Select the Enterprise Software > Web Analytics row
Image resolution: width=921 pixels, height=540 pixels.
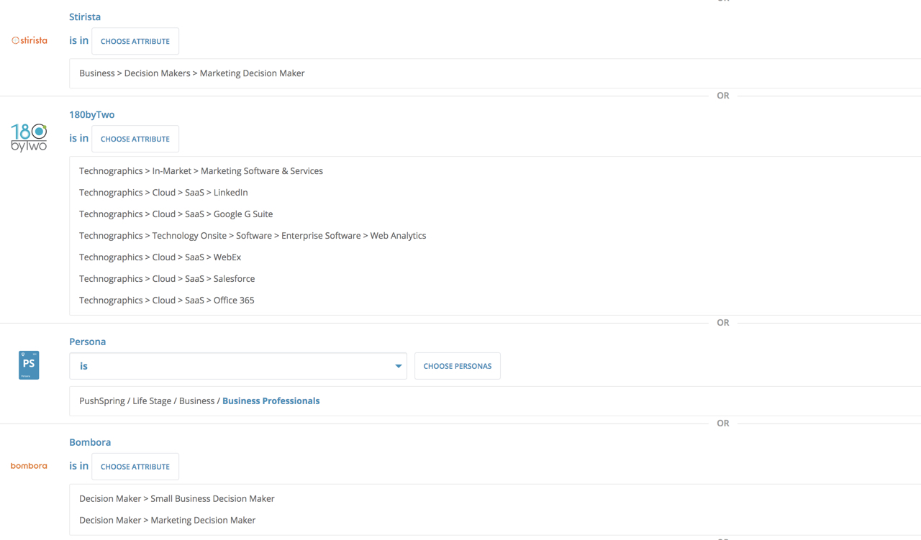253,236
